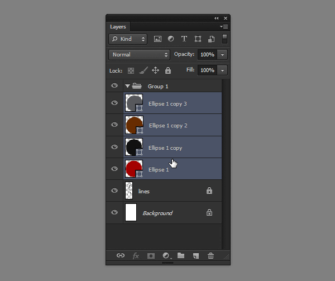This screenshot has height=281, width=335.
Task: Click the pixel layer filter icon
Action: point(157,39)
